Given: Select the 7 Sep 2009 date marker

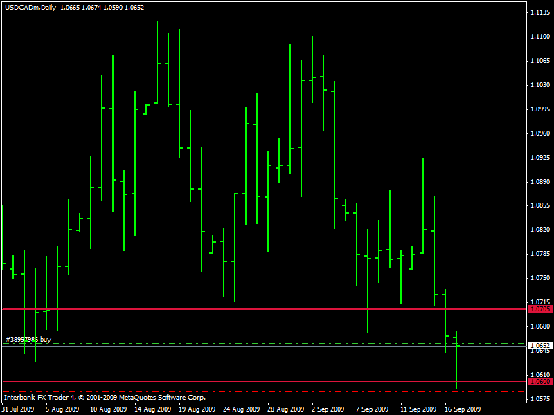Looking at the screenshot, I should coord(373,409).
